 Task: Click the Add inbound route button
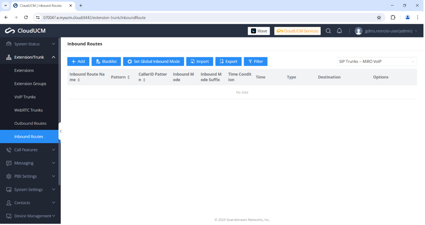click(78, 61)
